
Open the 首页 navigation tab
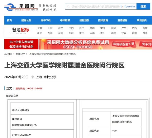(9, 21)
